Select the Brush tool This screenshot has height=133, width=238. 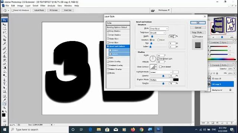4,52
